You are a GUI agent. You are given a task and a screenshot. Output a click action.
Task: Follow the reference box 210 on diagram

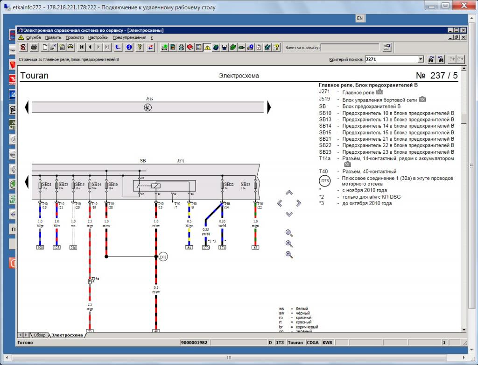tap(73, 248)
